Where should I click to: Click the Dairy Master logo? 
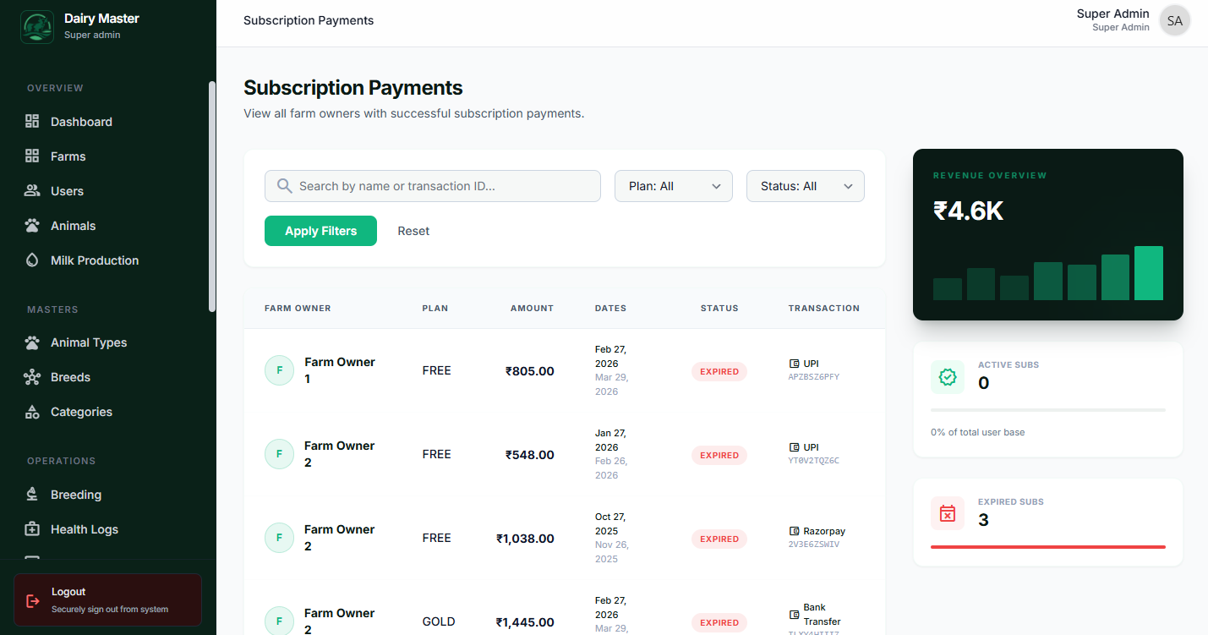[36, 26]
